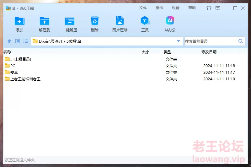Sort by the 修改日期 column header

(x=209, y=52)
